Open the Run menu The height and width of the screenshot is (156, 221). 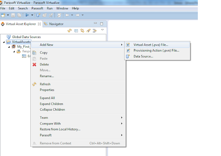click(50, 8)
